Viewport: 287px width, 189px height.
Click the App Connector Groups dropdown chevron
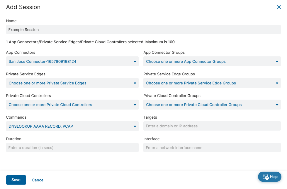(277, 61)
